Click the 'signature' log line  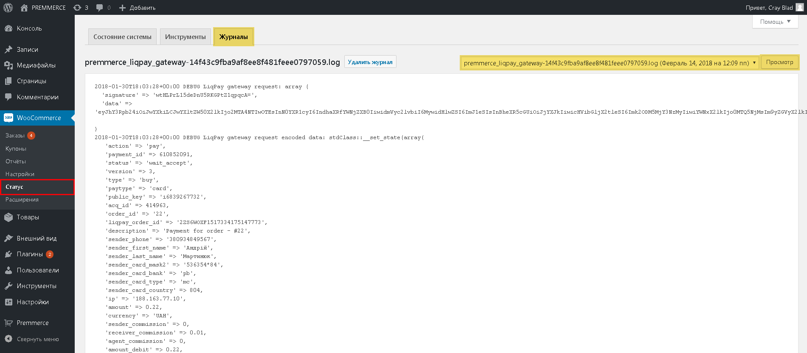180,95
